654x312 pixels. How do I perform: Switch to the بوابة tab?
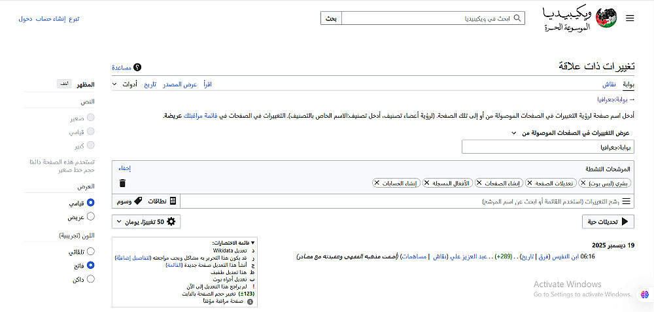tap(628, 84)
